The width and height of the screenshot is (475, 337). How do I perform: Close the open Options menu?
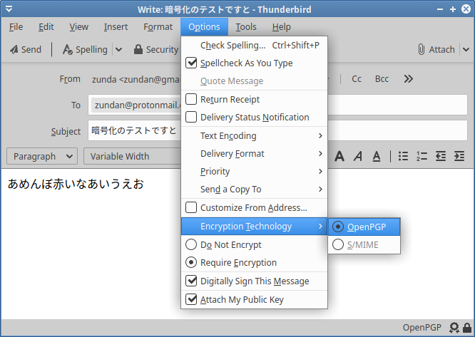204,27
